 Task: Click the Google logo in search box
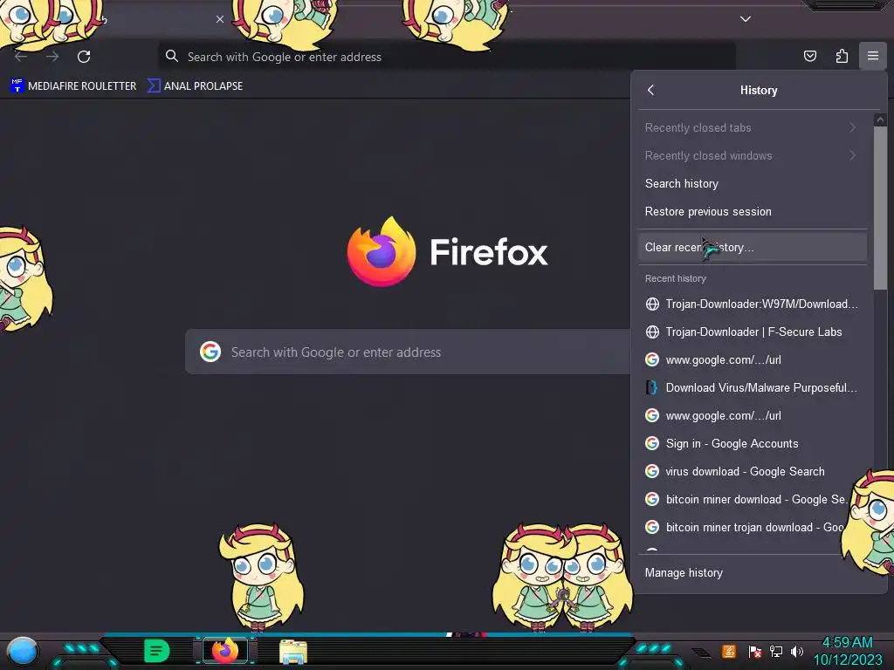click(210, 352)
